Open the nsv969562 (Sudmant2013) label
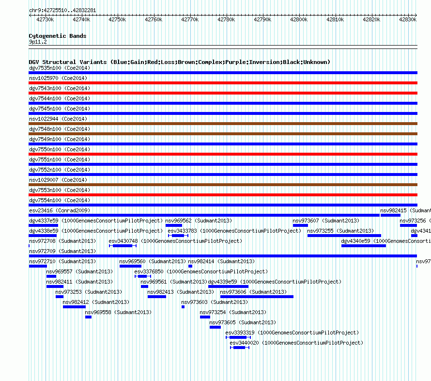Viewport: 431px width, 381px height. pos(199,221)
